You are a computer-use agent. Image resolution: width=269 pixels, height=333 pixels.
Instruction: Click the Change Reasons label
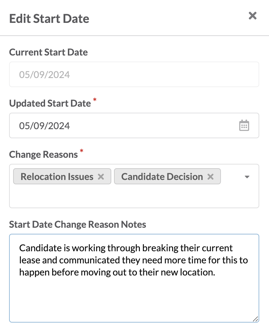43,154
